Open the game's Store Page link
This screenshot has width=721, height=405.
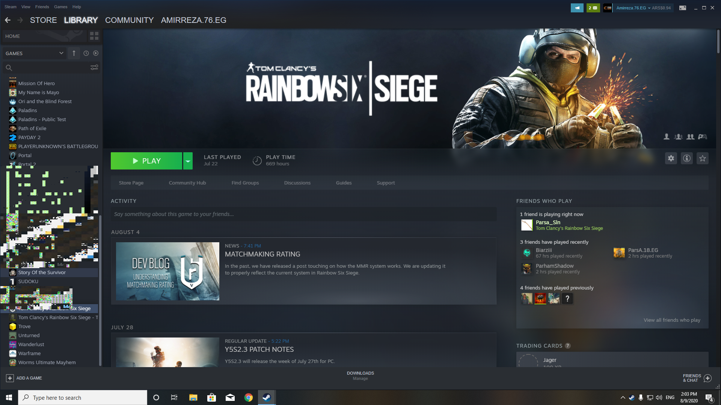click(131, 183)
